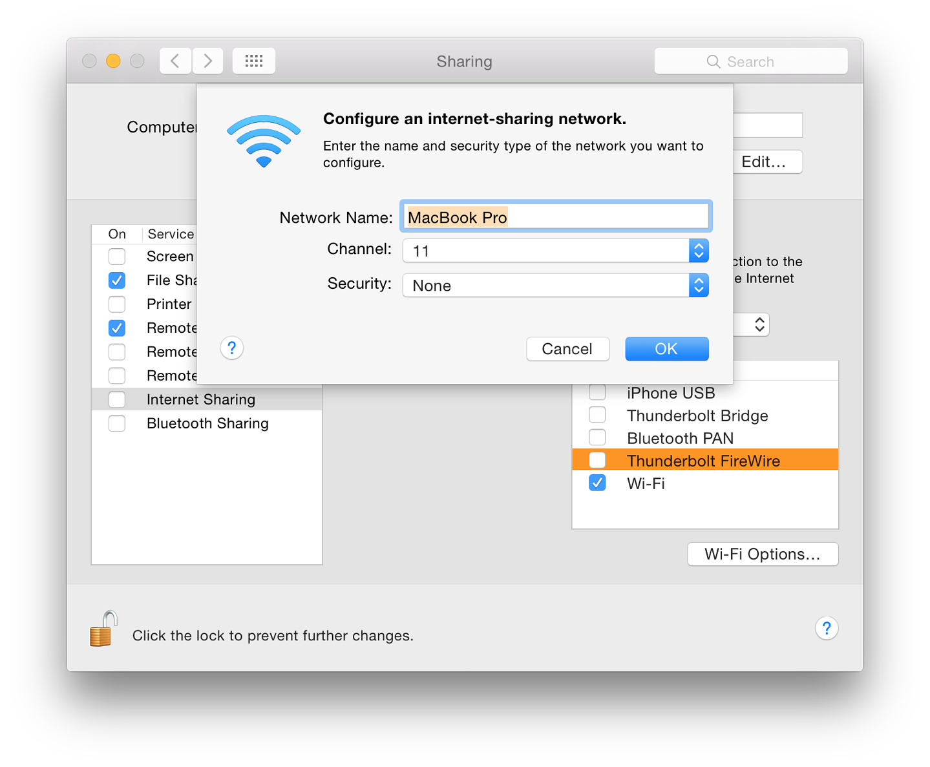Click the Computer Name field
Image resolution: width=930 pixels, height=767 pixels.
[768, 125]
